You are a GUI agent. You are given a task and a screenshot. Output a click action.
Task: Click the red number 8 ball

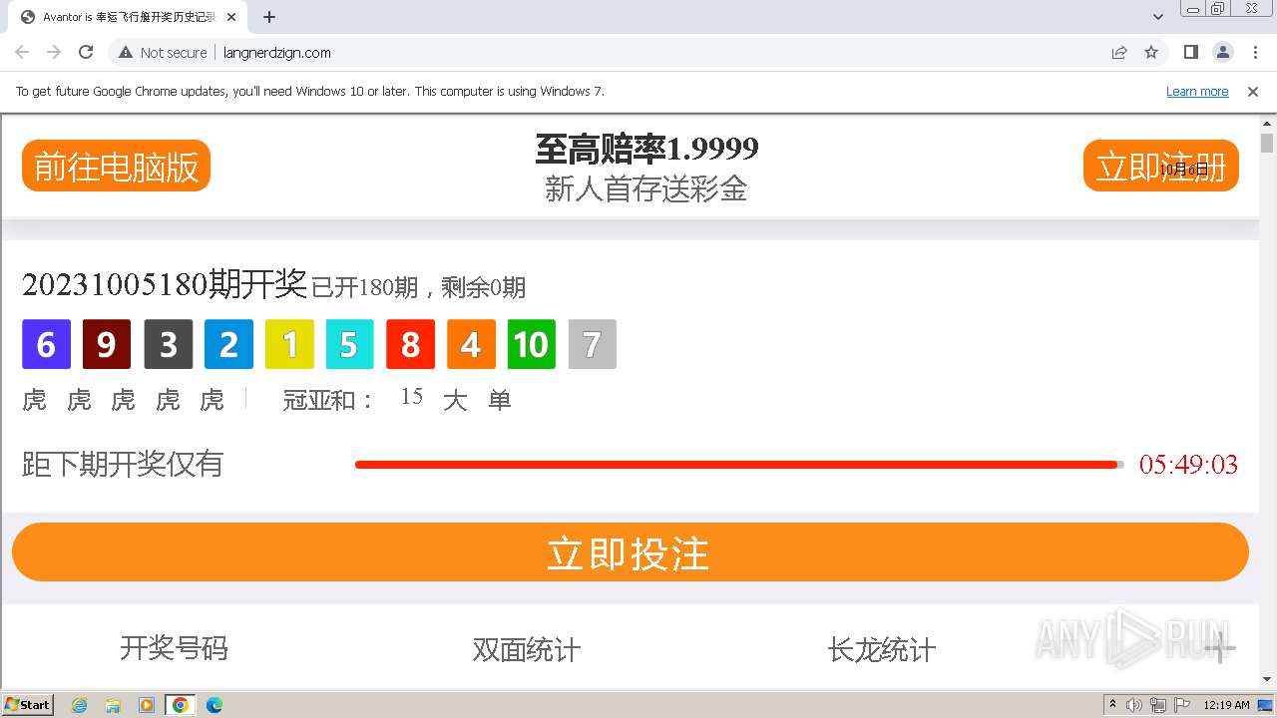(410, 344)
